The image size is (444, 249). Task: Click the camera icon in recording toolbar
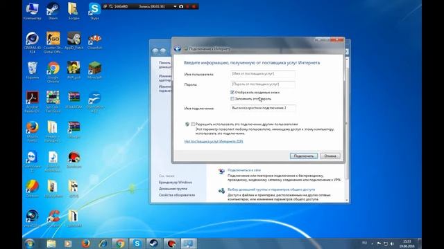181,6
